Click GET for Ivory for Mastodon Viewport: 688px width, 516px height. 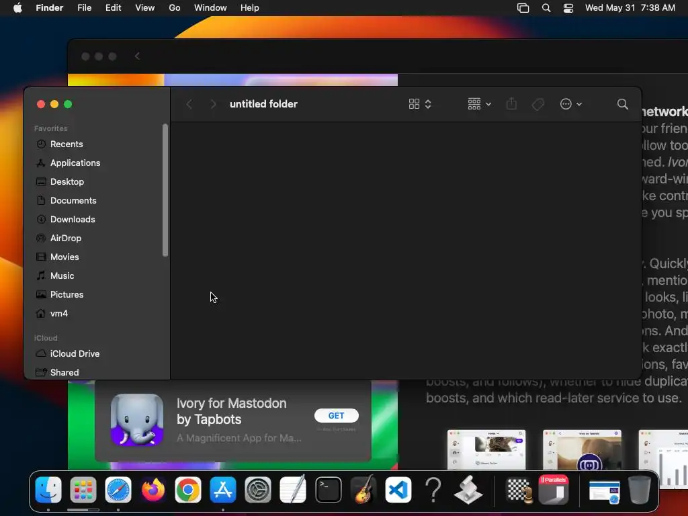coord(336,415)
